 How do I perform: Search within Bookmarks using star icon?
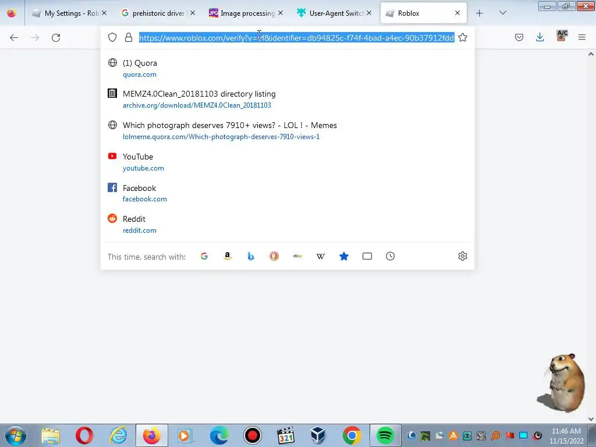(344, 256)
